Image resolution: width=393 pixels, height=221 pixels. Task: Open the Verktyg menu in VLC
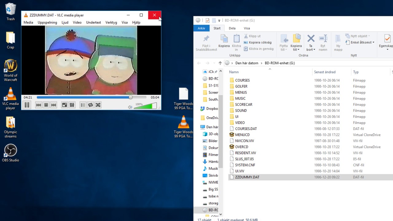[x=111, y=22]
